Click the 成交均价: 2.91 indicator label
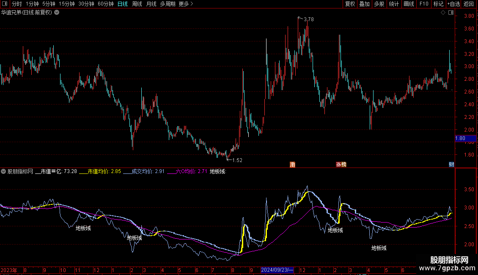Viewport: 478px width, 275px height. 148,171
